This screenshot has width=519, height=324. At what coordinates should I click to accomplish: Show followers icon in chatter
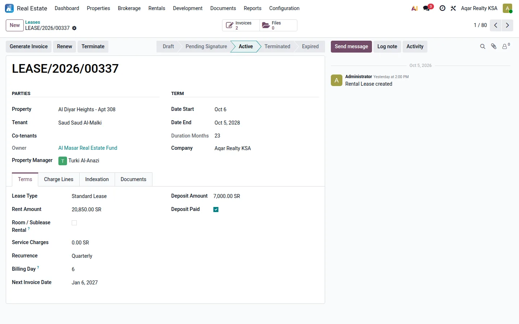[506, 46]
